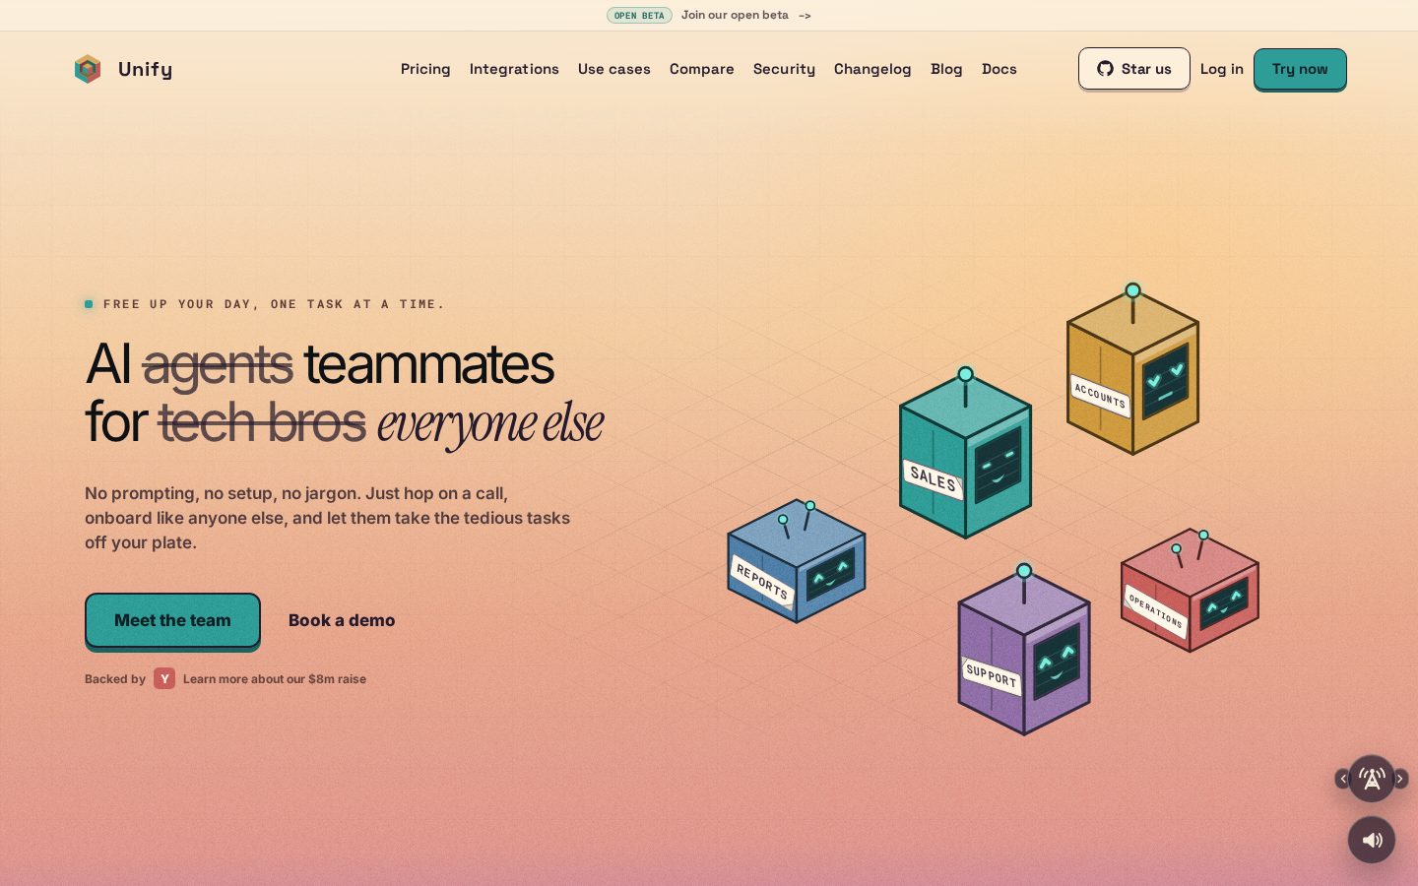Select the teal Sales robot cube

(x=965, y=453)
